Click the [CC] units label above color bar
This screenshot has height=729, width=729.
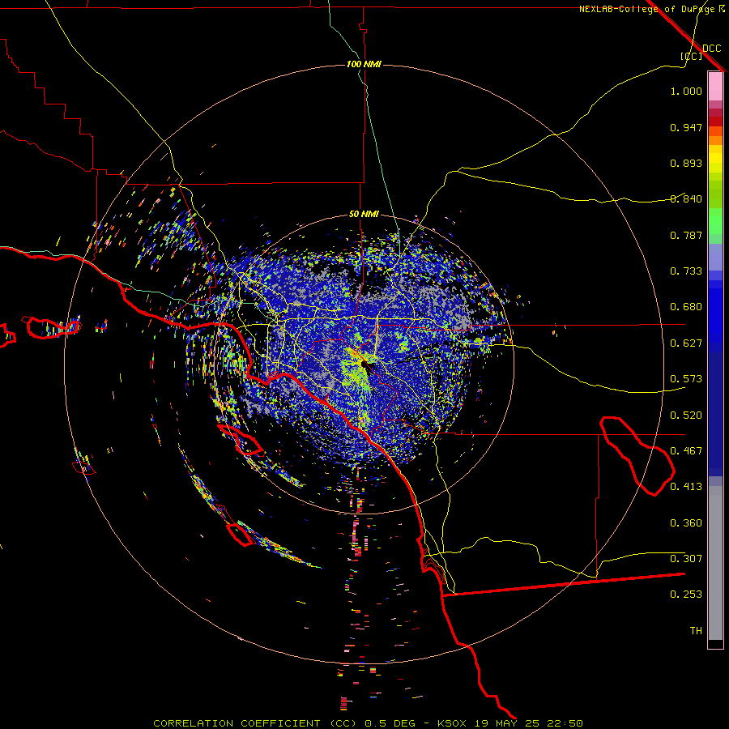click(691, 56)
